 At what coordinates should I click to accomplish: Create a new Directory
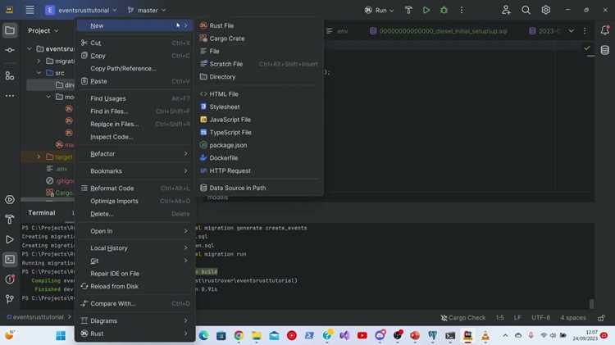point(260,77)
